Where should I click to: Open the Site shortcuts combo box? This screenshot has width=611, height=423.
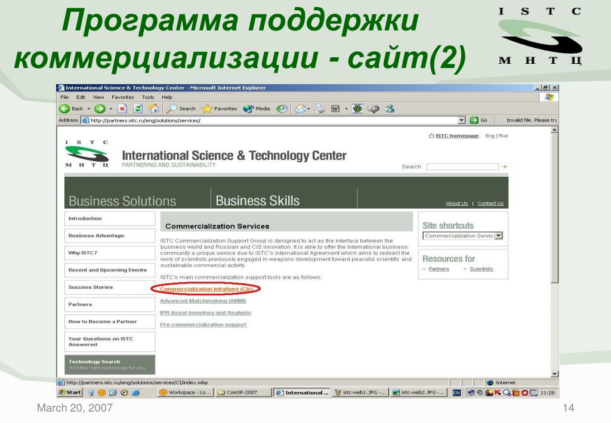point(462,236)
